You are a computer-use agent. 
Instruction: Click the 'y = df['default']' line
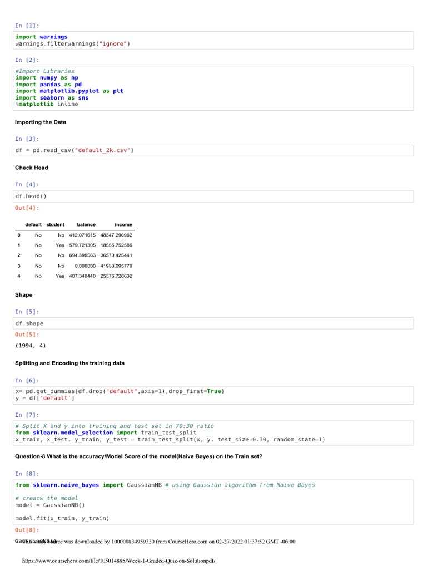(x=44, y=399)
